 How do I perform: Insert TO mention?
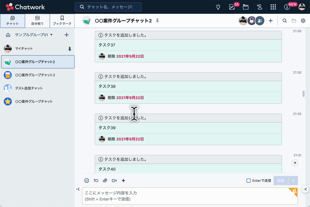coord(96,180)
